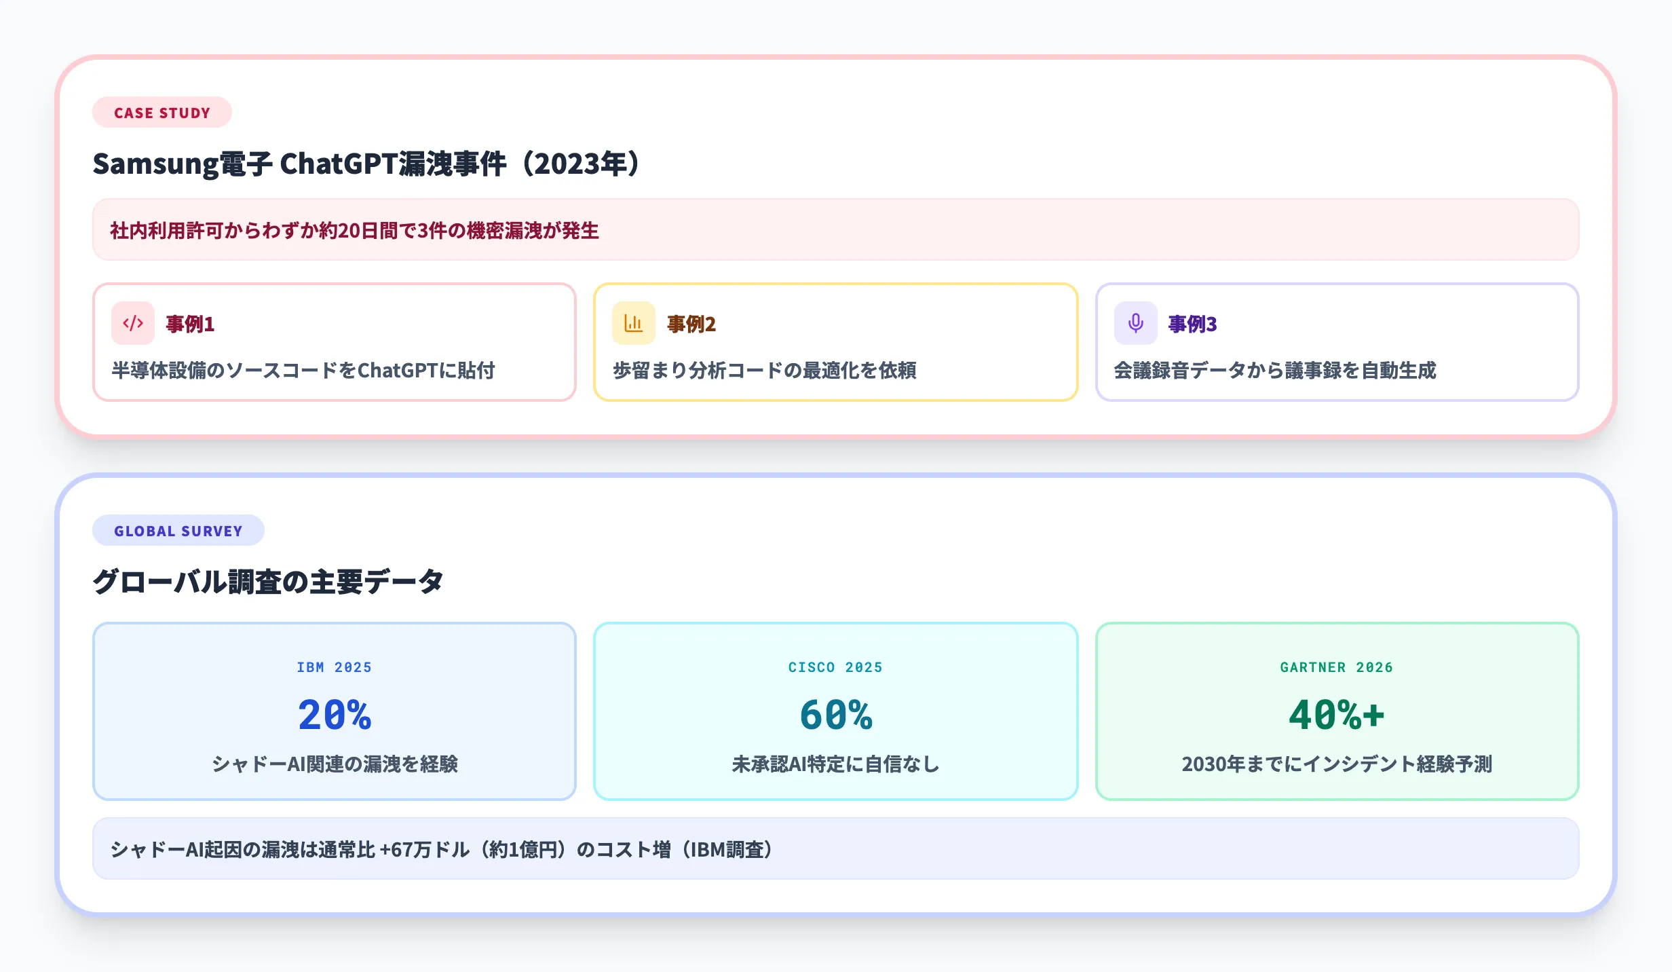Click 半導体設備のソースコードをChatGPTに貼付 text
The width and height of the screenshot is (1672, 972).
click(303, 371)
